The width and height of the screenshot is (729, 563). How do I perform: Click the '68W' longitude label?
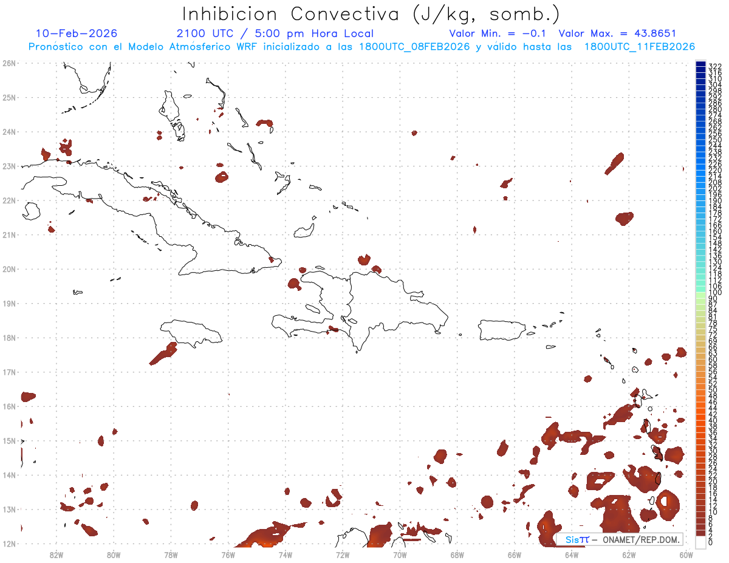pyautogui.click(x=457, y=554)
